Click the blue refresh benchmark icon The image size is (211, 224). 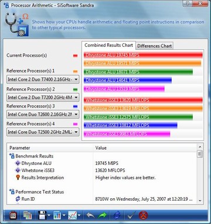click(117, 216)
